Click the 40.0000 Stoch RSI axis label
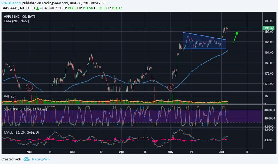Viewport: 278px width, 164px height. (270, 118)
